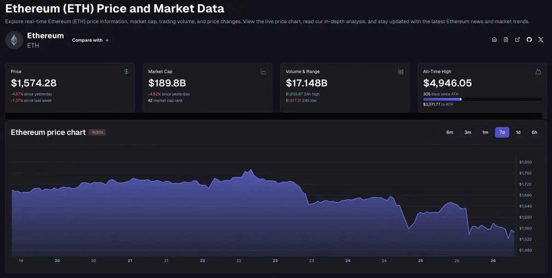
Task: Click the price peak near date 22 on chart
Action: click(251, 170)
